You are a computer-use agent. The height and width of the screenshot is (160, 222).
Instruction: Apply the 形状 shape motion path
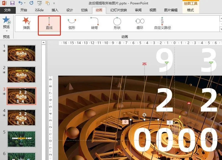click(x=117, y=23)
